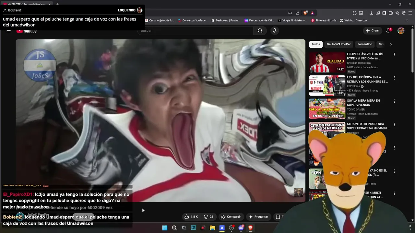The width and height of the screenshot is (415, 233).
Task: Open SOY LA MERA MERA thumbnail
Action: (x=327, y=109)
